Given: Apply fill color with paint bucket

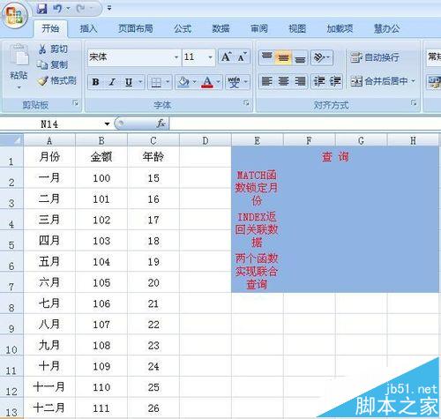Looking at the screenshot, I should (183, 82).
